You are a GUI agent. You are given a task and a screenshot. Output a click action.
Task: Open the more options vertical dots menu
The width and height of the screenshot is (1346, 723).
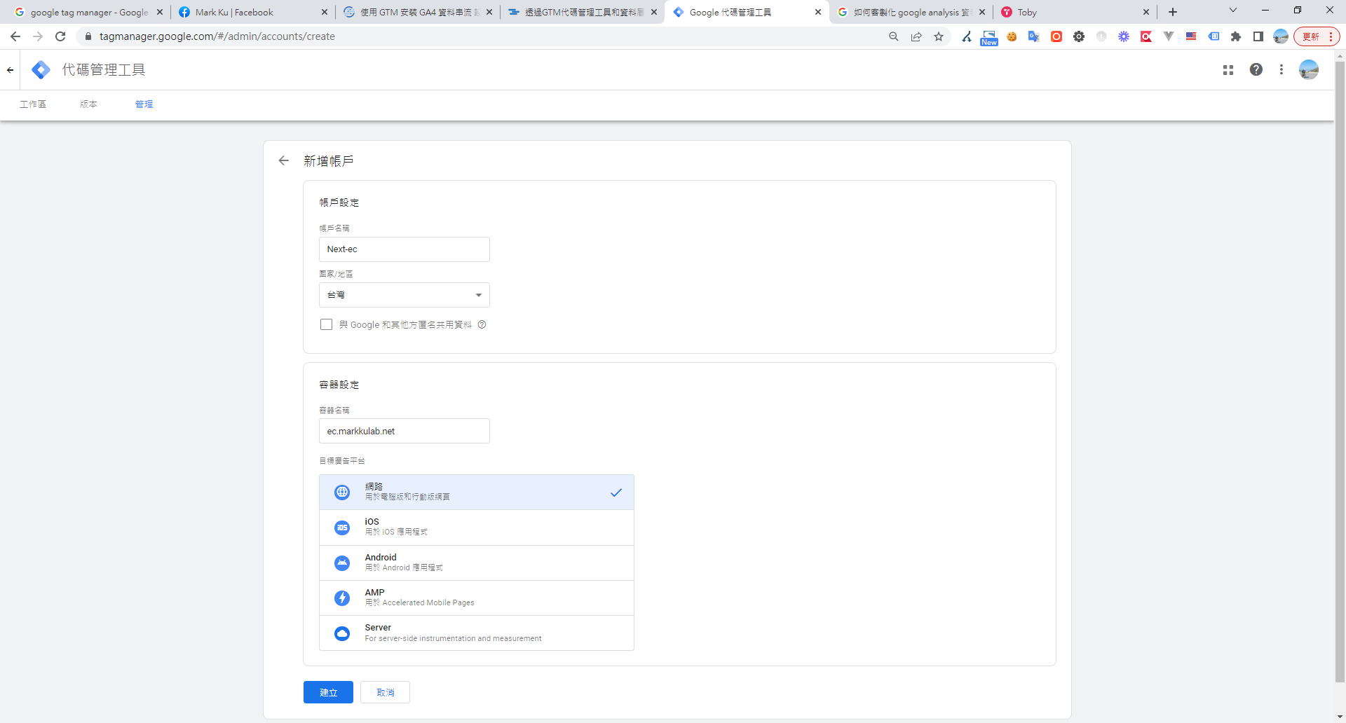click(x=1281, y=69)
